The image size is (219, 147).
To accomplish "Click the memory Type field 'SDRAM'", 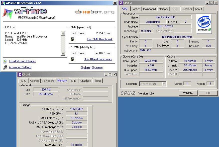I will point(46,89).
